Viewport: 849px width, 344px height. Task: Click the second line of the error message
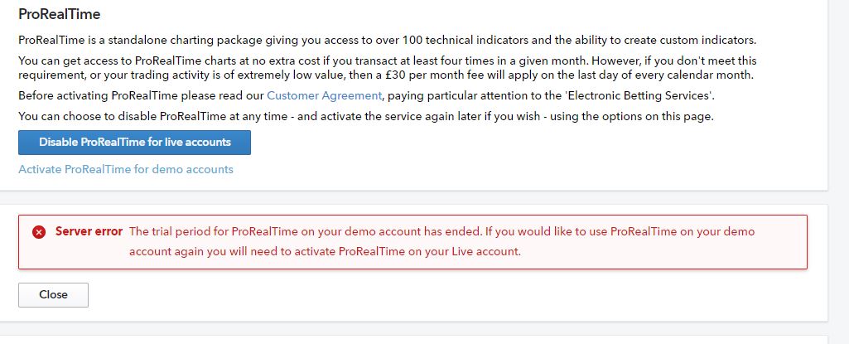(x=325, y=251)
